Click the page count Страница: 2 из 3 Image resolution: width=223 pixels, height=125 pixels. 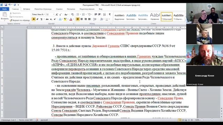[x=8, y=120]
